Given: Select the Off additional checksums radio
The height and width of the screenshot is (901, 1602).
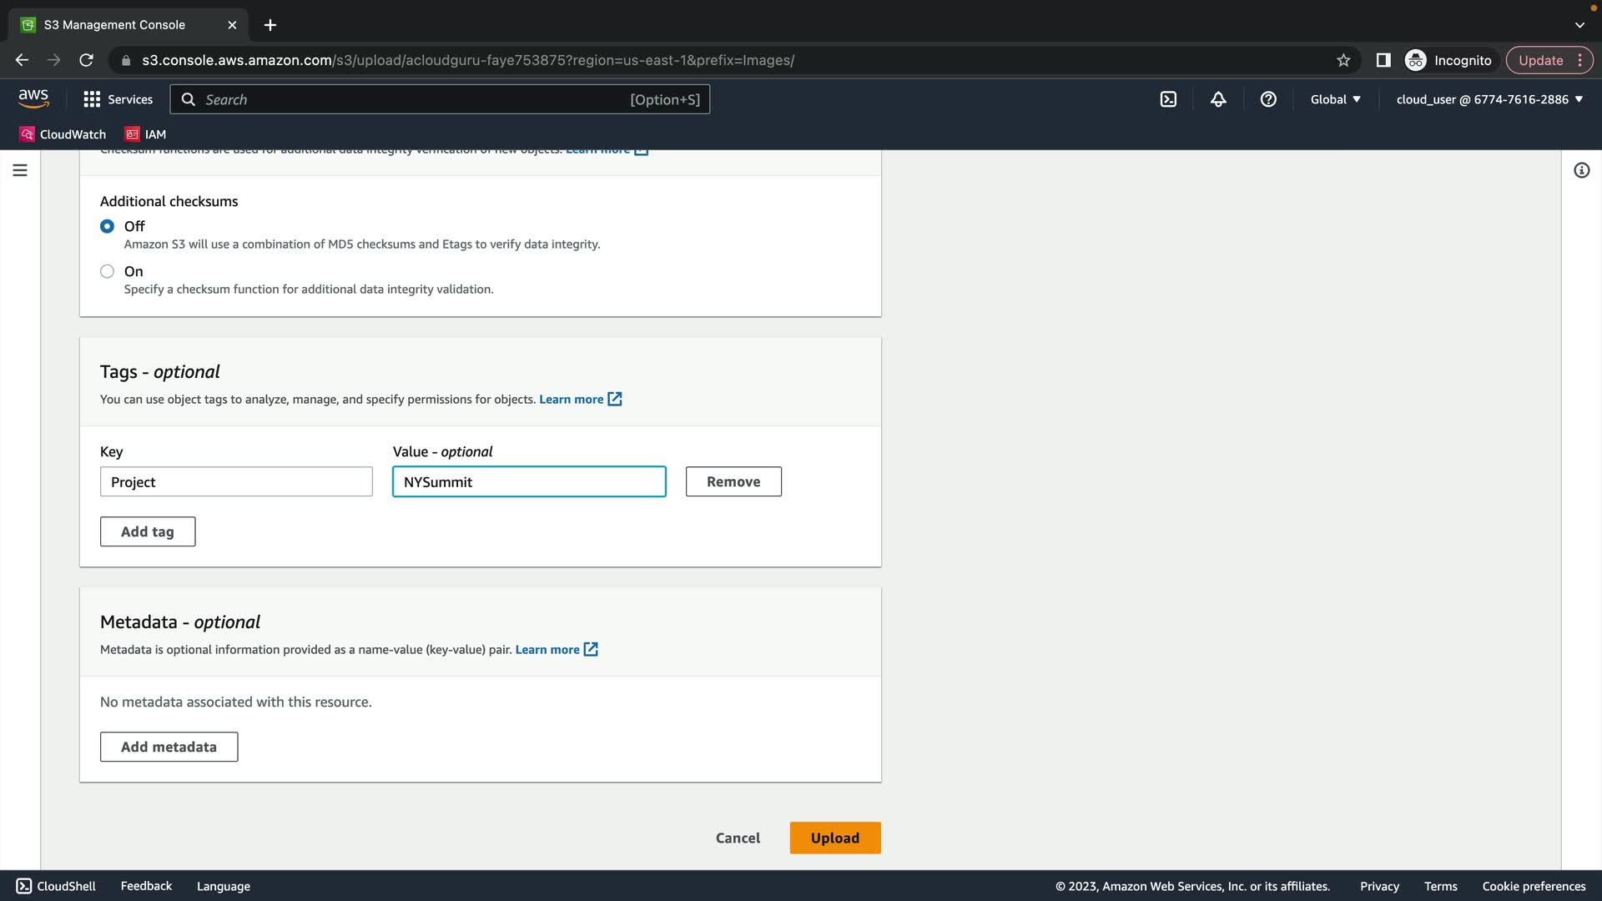Looking at the screenshot, I should tap(107, 226).
